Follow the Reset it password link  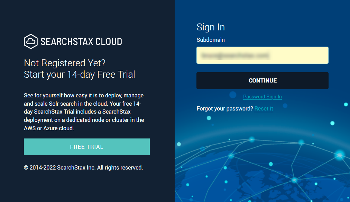coord(264,108)
